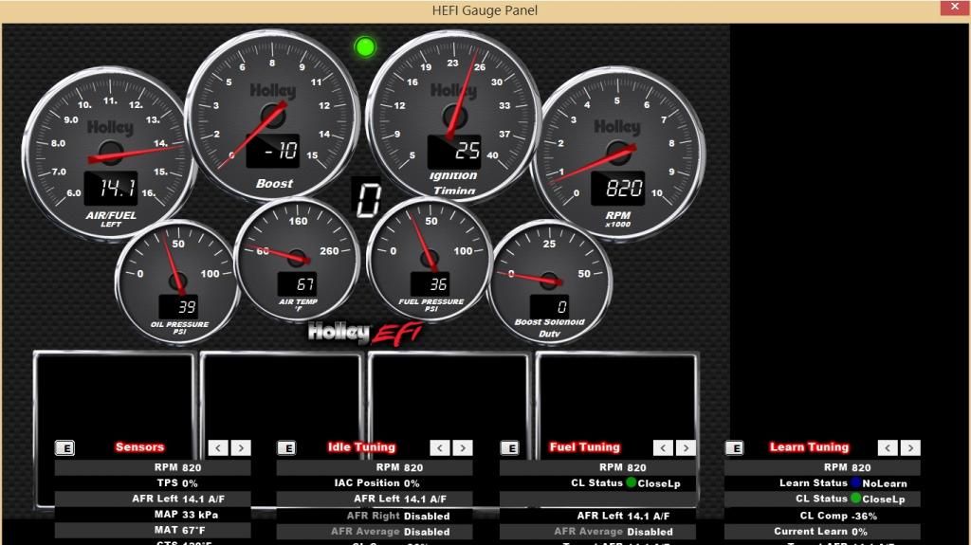Screen dimensions: 971x545
Task: Click blue Learn Status NoLearn indicator
Action: click(856, 482)
